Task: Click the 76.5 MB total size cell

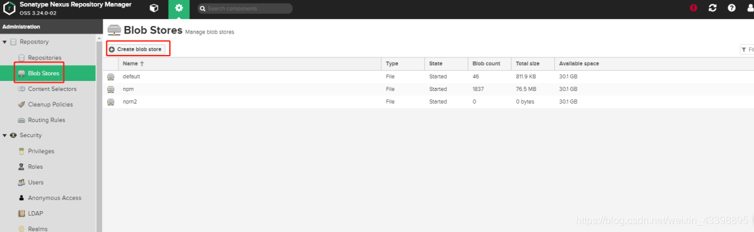Action: [526, 89]
